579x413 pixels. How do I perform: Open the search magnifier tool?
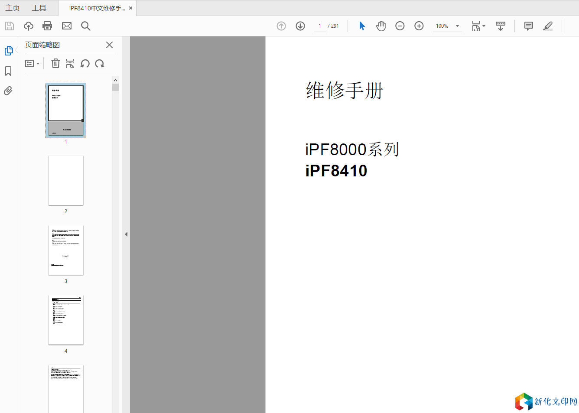(86, 26)
